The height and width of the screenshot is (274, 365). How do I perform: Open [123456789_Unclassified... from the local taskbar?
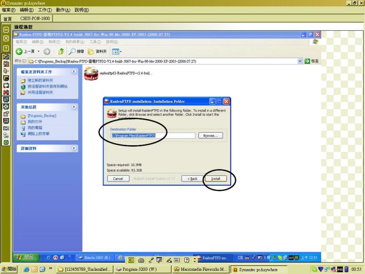tap(85, 269)
